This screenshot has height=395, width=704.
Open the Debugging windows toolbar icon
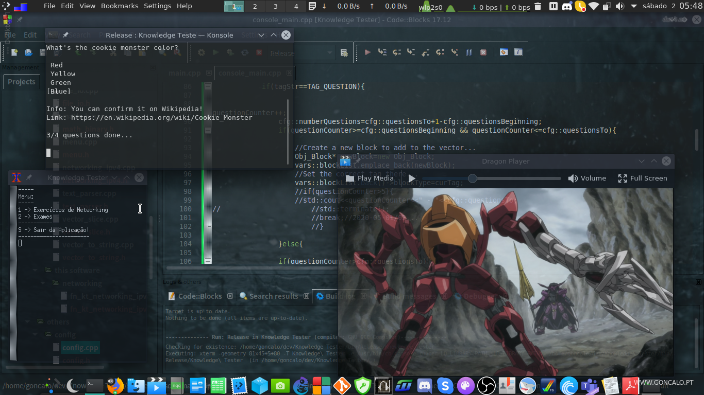click(x=504, y=52)
